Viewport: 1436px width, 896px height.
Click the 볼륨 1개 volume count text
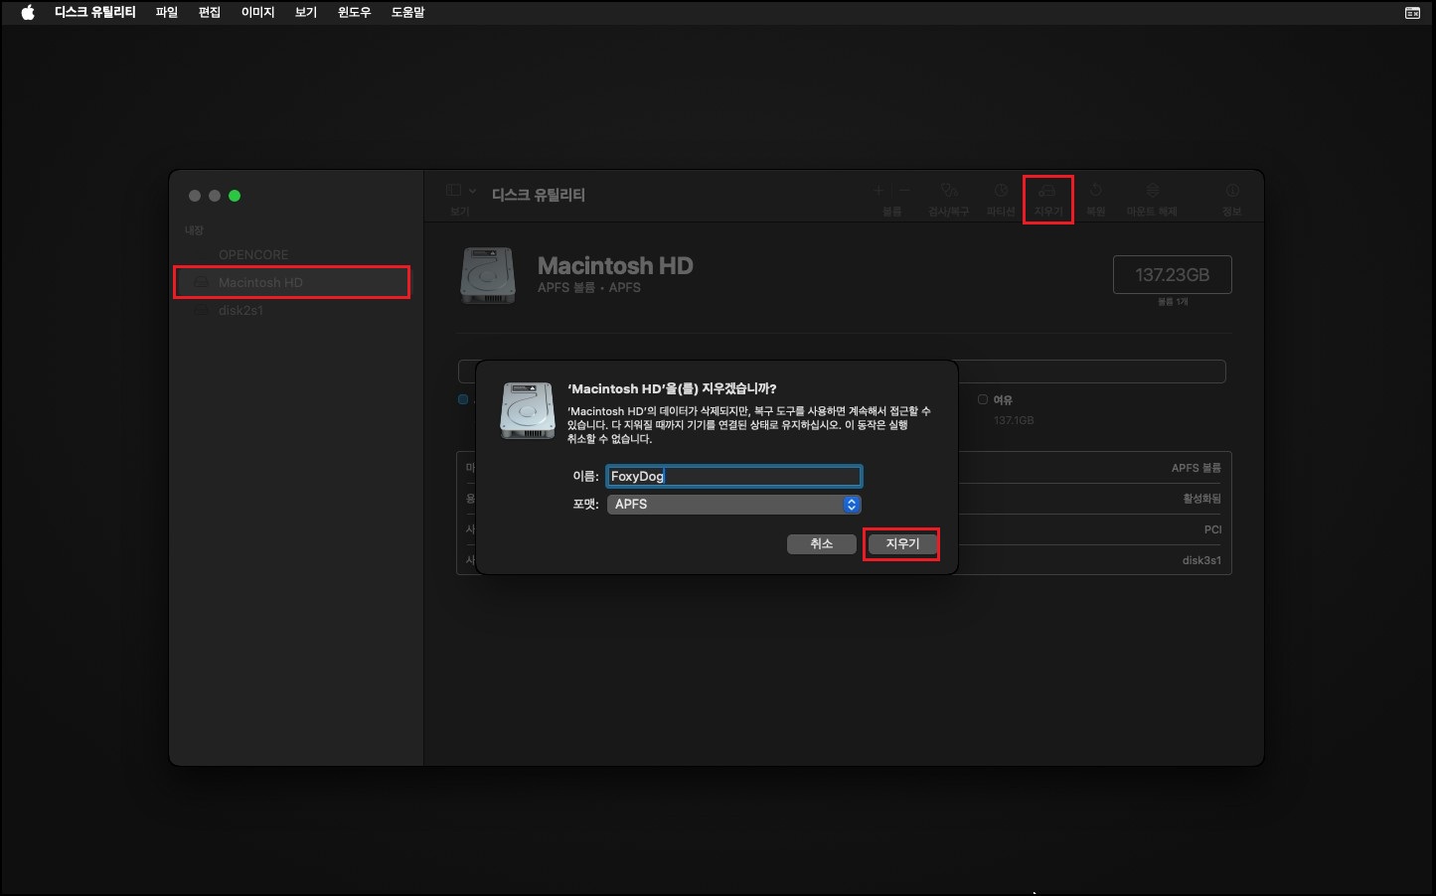pos(1173,301)
